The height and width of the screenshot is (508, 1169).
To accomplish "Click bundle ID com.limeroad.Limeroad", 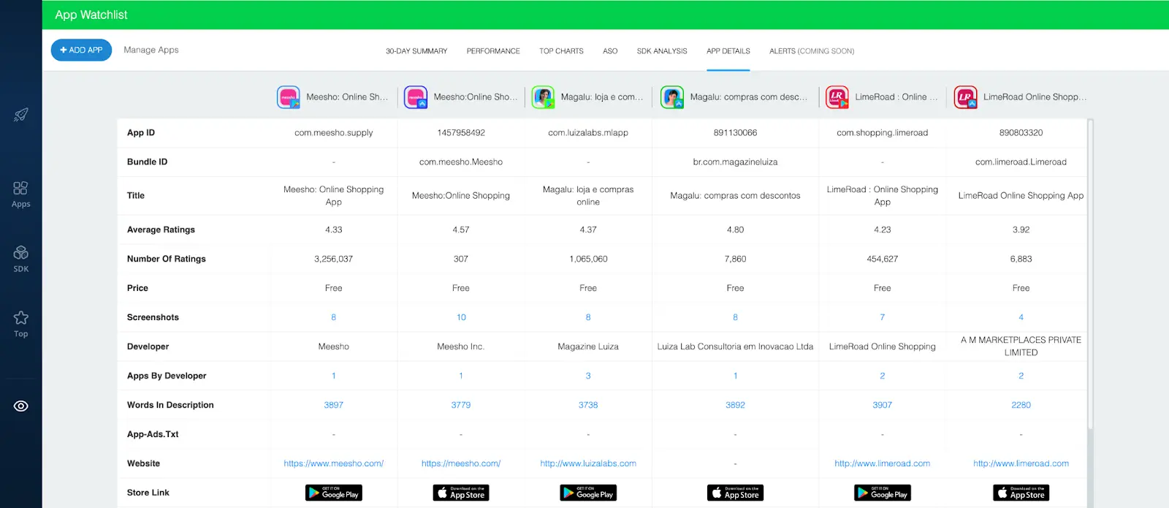I will pos(1021,162).
